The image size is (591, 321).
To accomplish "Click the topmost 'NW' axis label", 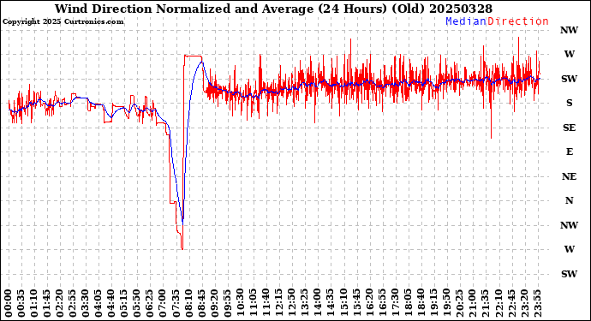I will point(569,30).
